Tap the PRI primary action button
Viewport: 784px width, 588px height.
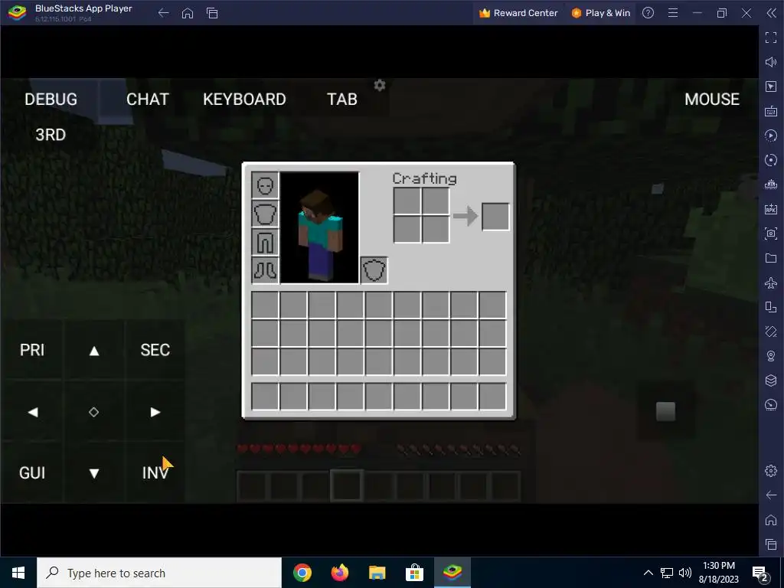pos(32,350)
